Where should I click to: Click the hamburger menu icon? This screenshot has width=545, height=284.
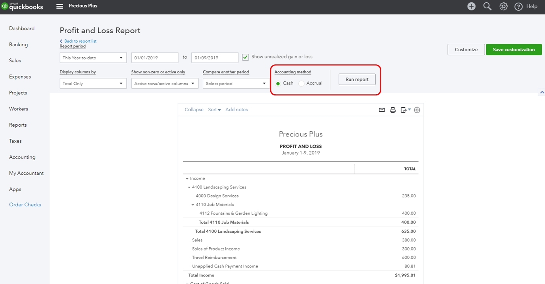(x=60, y=6)
